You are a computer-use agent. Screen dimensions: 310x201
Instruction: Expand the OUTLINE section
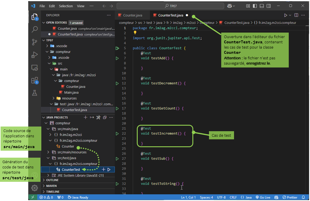point(52,180)
